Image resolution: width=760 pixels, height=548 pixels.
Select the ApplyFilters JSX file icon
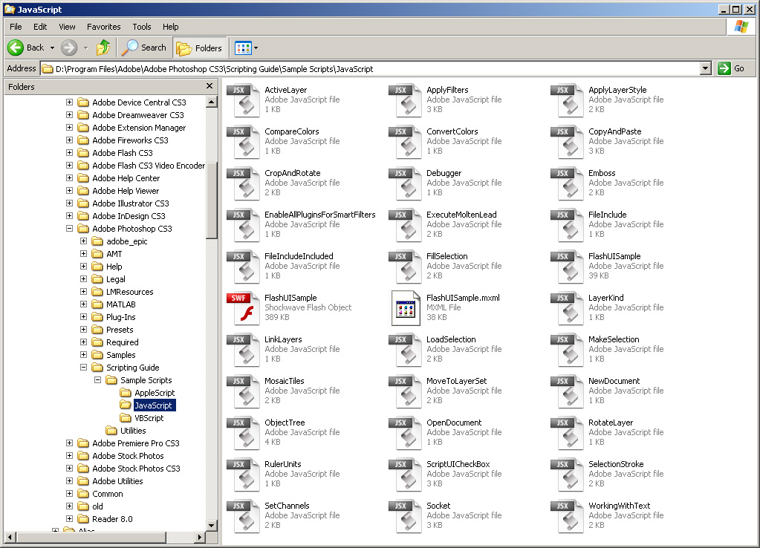(x=405, y=100)
